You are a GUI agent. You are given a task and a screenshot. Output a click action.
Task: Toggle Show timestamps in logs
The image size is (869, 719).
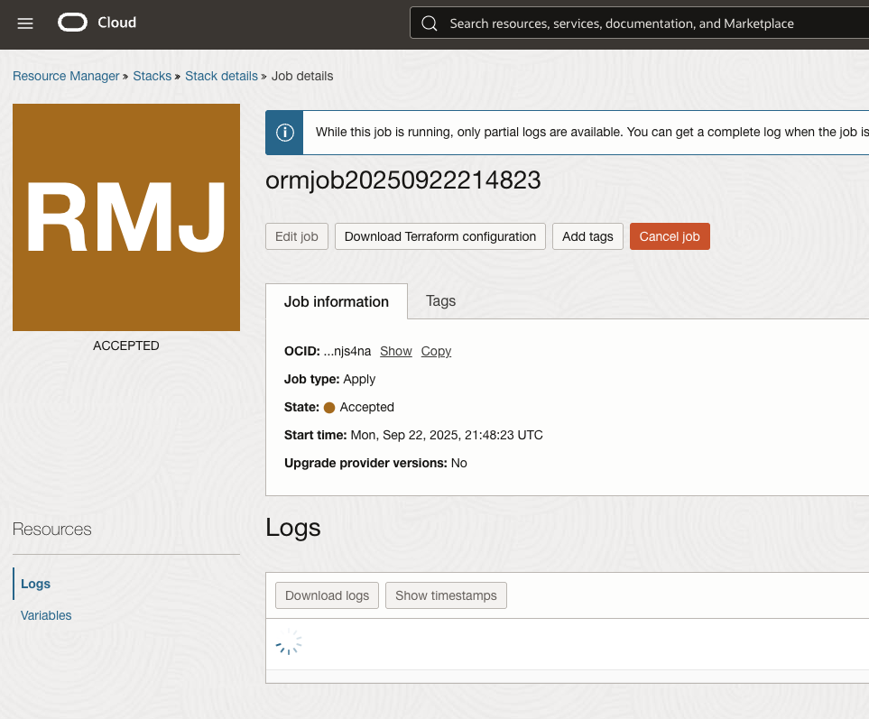pos(446,595)
